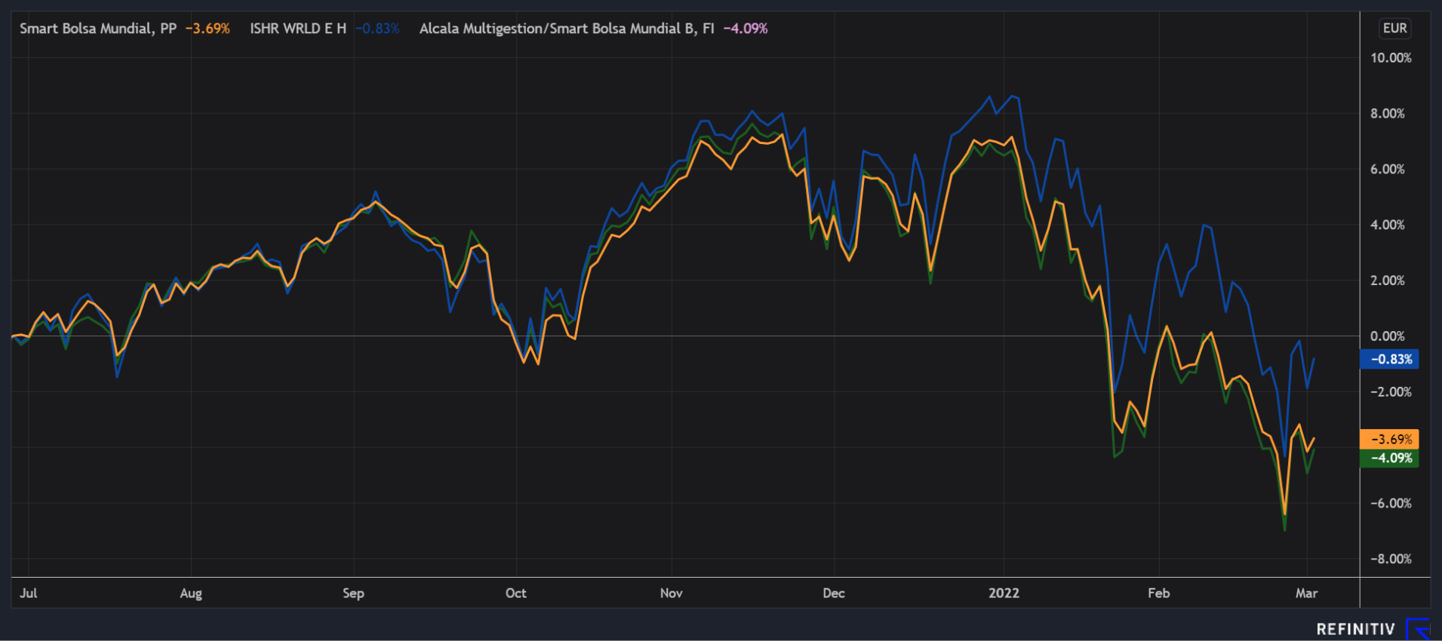Viewport: 1442px width, 641px height.
Task: Click the 2022 label on time axis
Action: [1004, 593]
